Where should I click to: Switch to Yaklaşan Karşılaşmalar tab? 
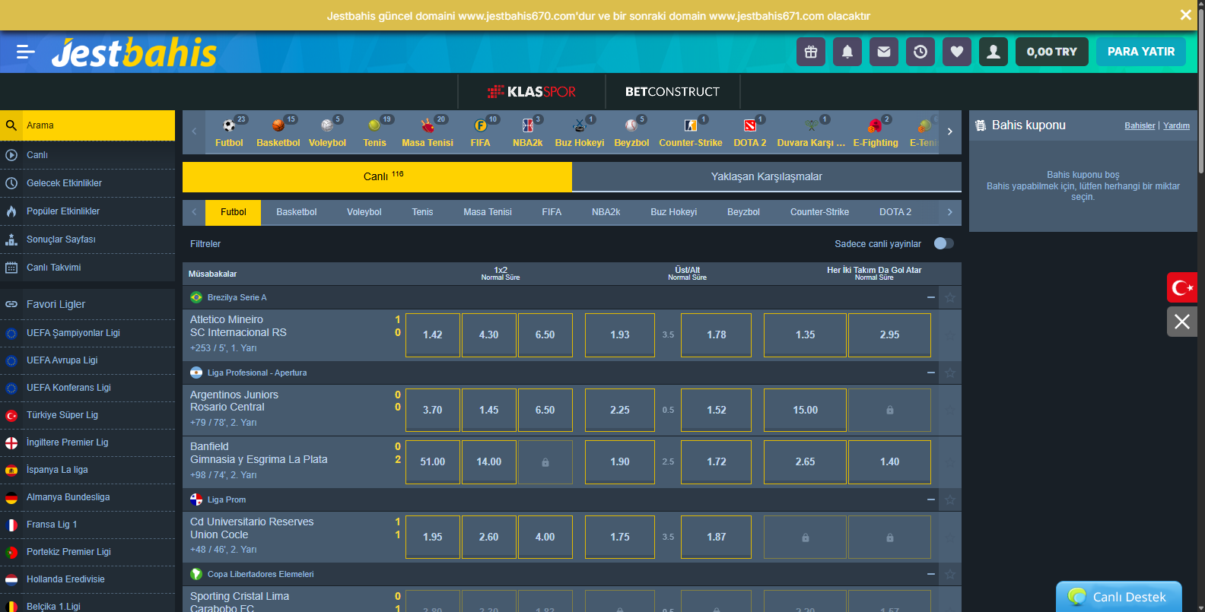[767, 176]
